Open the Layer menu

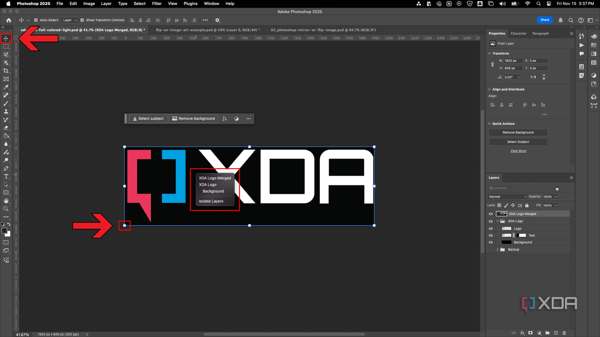click(106, 4)
